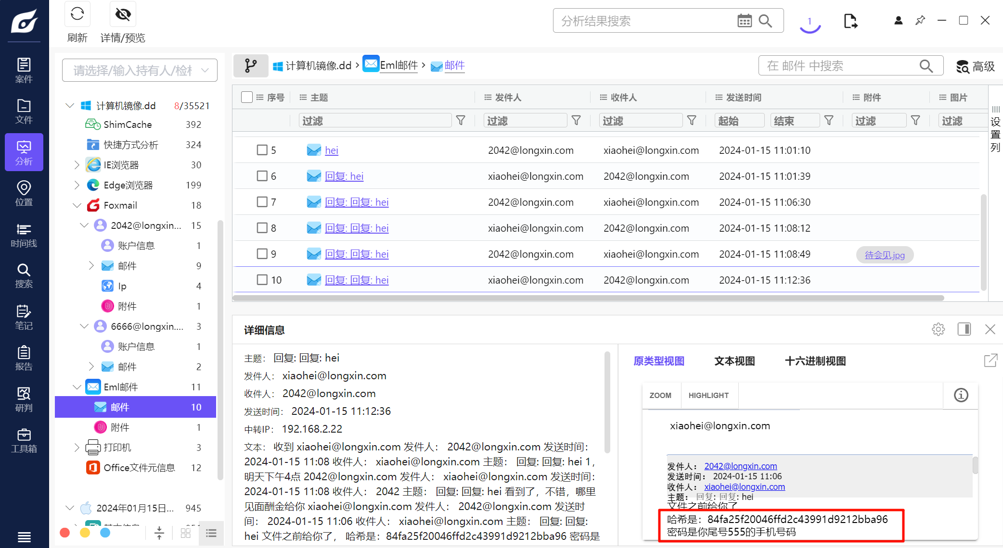Image resolution: width=1003 pixels, height=548 pixels.
Task: Open the 待会见.jpg attachment link
Action: click(884, 255)
